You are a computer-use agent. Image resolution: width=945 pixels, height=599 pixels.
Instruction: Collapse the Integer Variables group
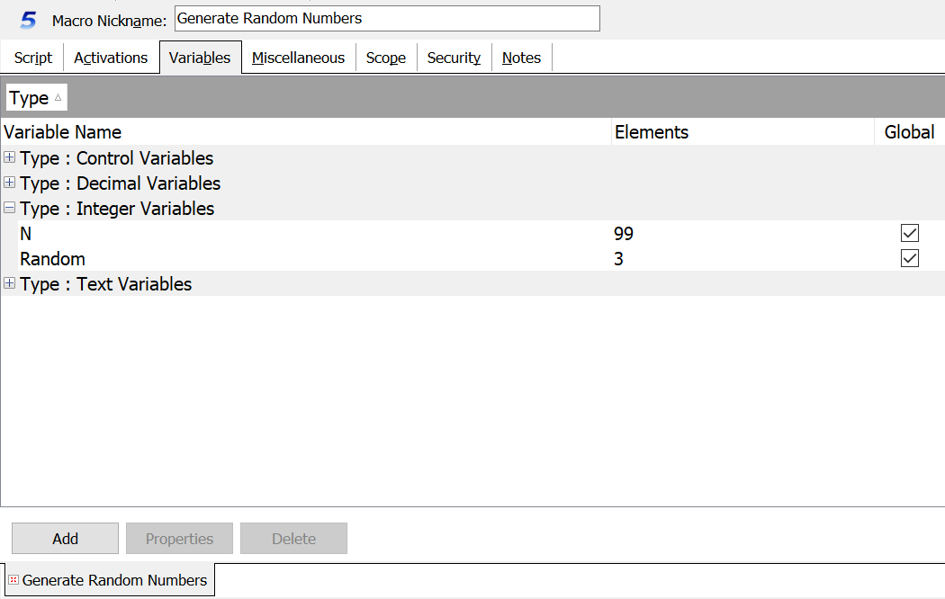[x=10, y=209]
